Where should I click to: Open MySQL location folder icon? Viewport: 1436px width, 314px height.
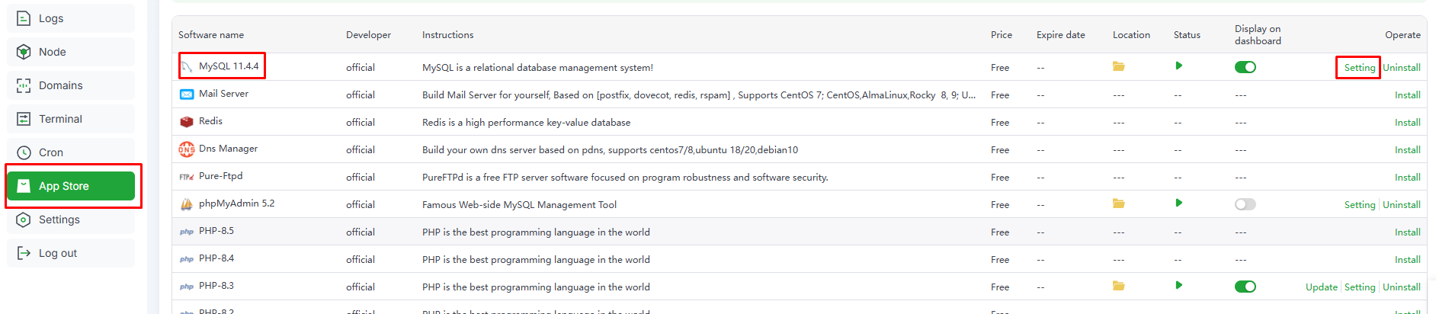[x=1119, y=66]
